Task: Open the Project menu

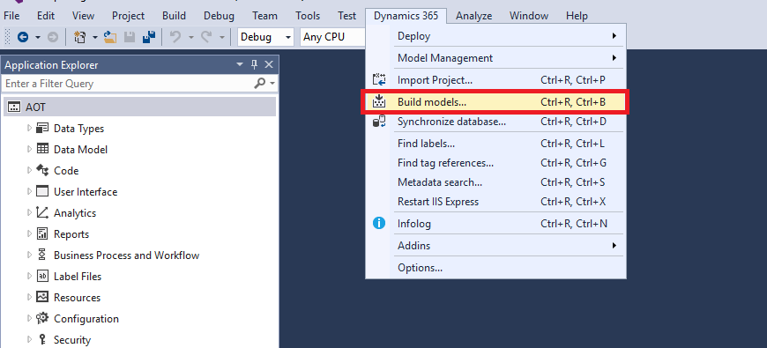Action: 128,16
